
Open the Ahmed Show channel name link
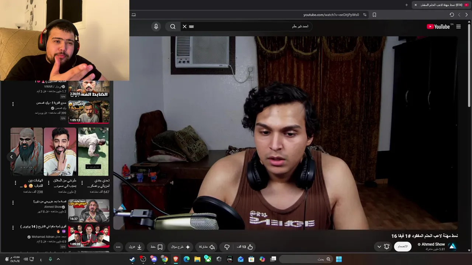click(x=433, y=244)
